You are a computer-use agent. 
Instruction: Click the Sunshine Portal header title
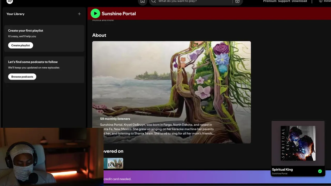click(x=119, y=14)
